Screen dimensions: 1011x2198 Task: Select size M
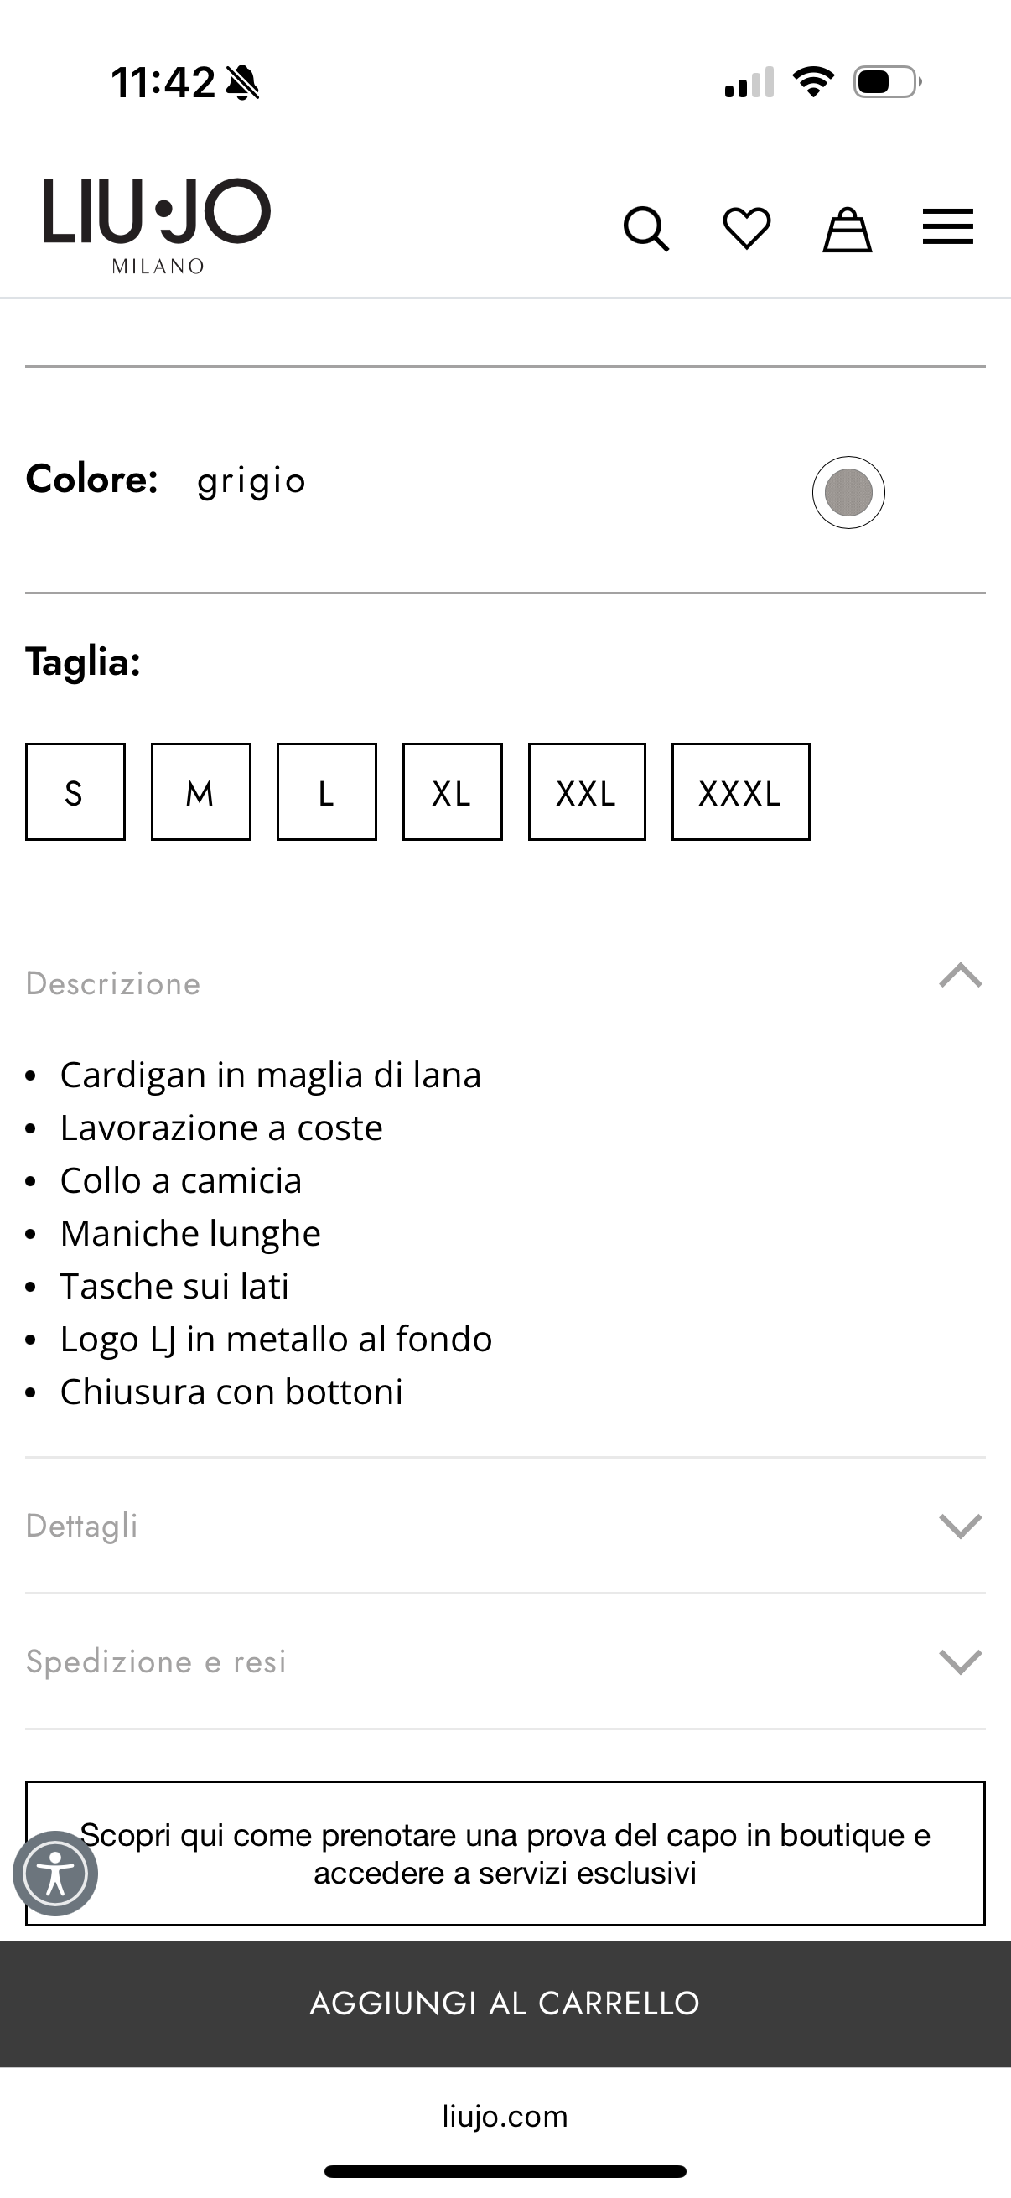point(200,792)
